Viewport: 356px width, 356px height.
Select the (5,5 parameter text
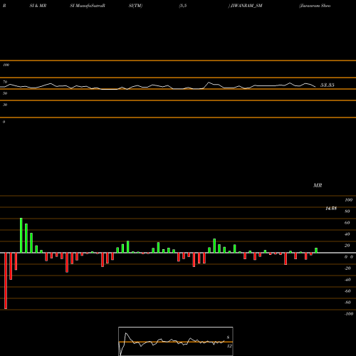pyautogui.click(x=183, y=6)
